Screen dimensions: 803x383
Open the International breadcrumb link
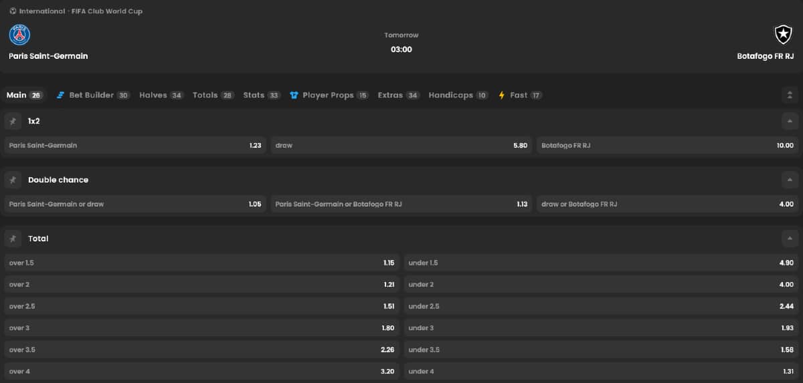coord(42,11)
